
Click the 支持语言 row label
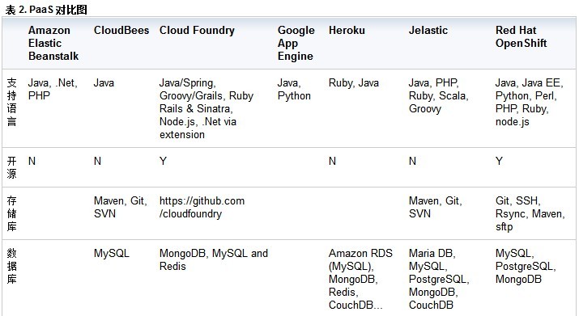point(12,102)
